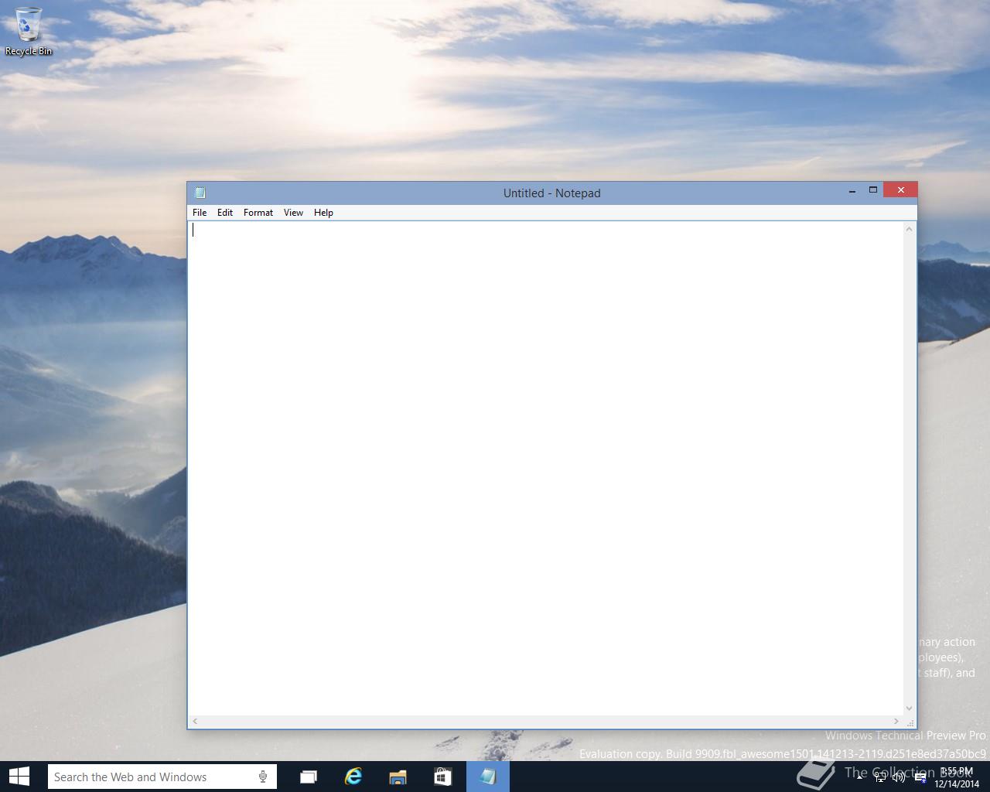Open the Format menu in Notepad
Screen dimensions: 990x792
pos(258,213)
